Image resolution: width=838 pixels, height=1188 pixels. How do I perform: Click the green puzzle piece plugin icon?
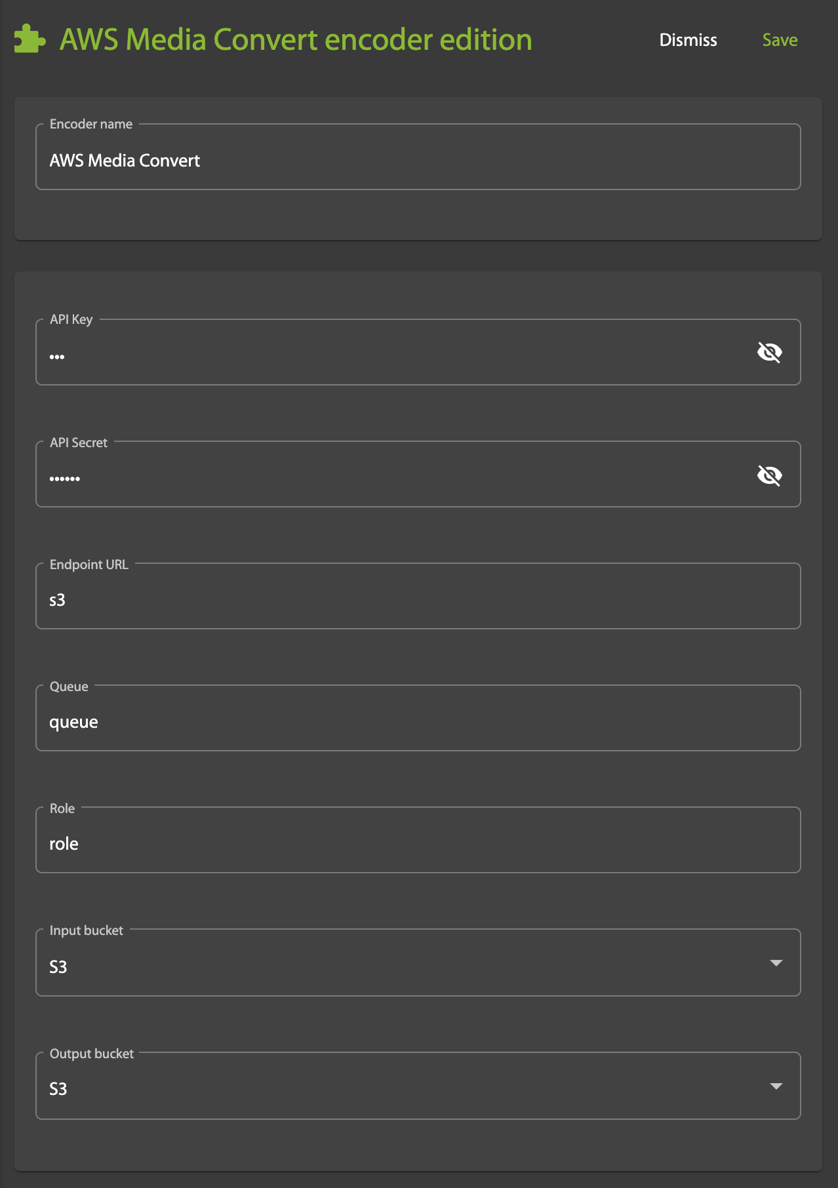(x=30, y=39)
